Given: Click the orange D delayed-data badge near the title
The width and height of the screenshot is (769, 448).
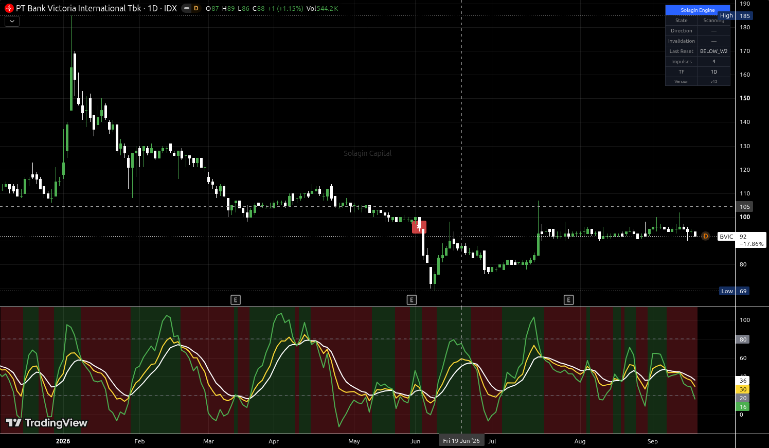Looking at the screenshot, I should (196, 8).
